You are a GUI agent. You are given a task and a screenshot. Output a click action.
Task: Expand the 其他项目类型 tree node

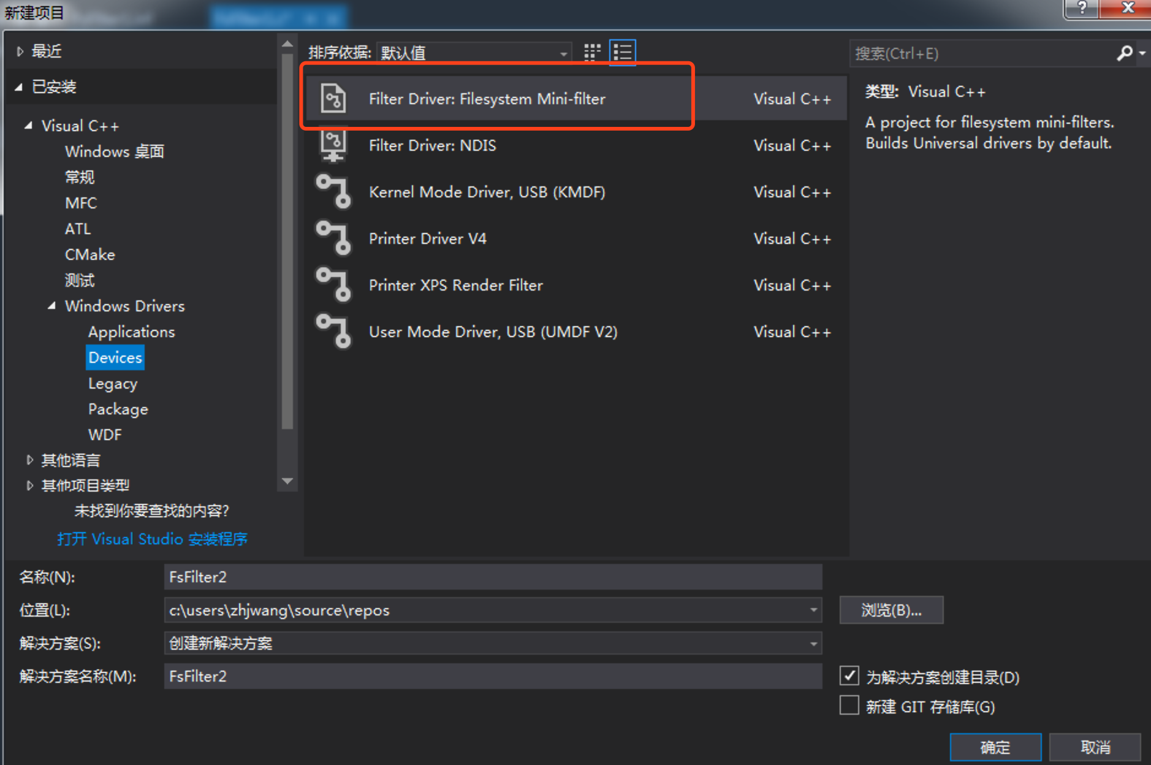click(29, 485)
